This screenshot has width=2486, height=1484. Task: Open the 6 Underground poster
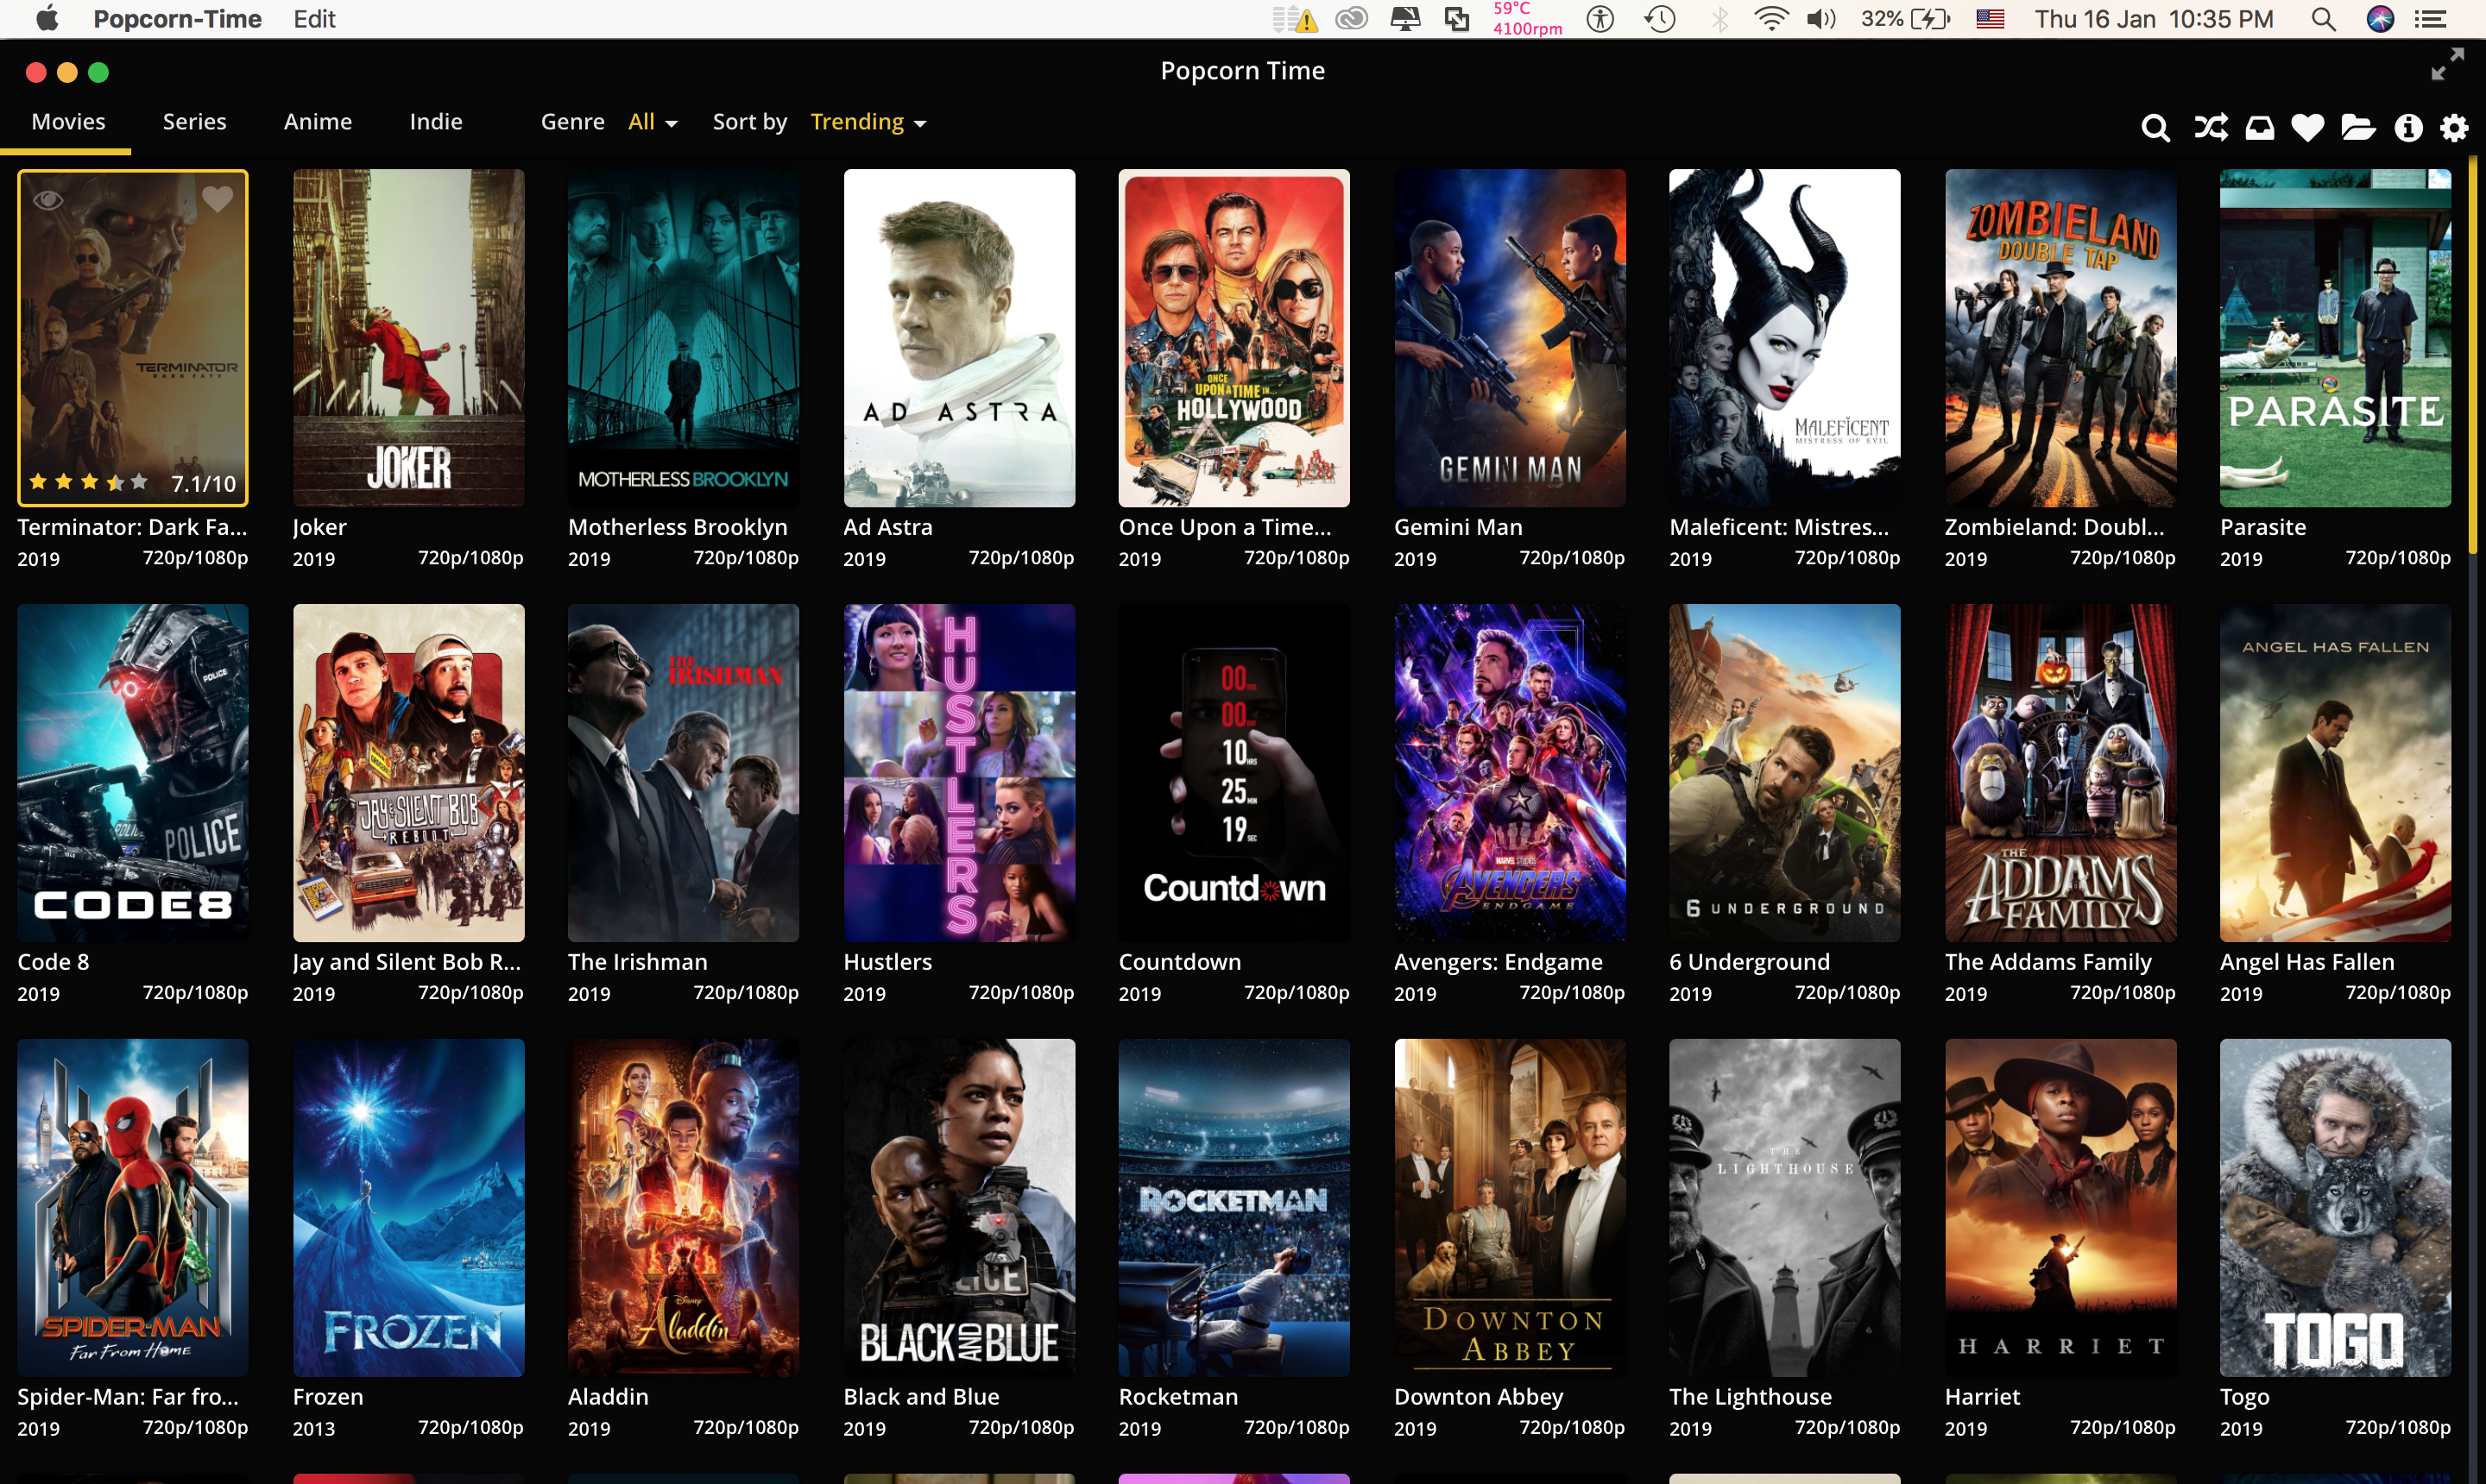(1785, 773)
